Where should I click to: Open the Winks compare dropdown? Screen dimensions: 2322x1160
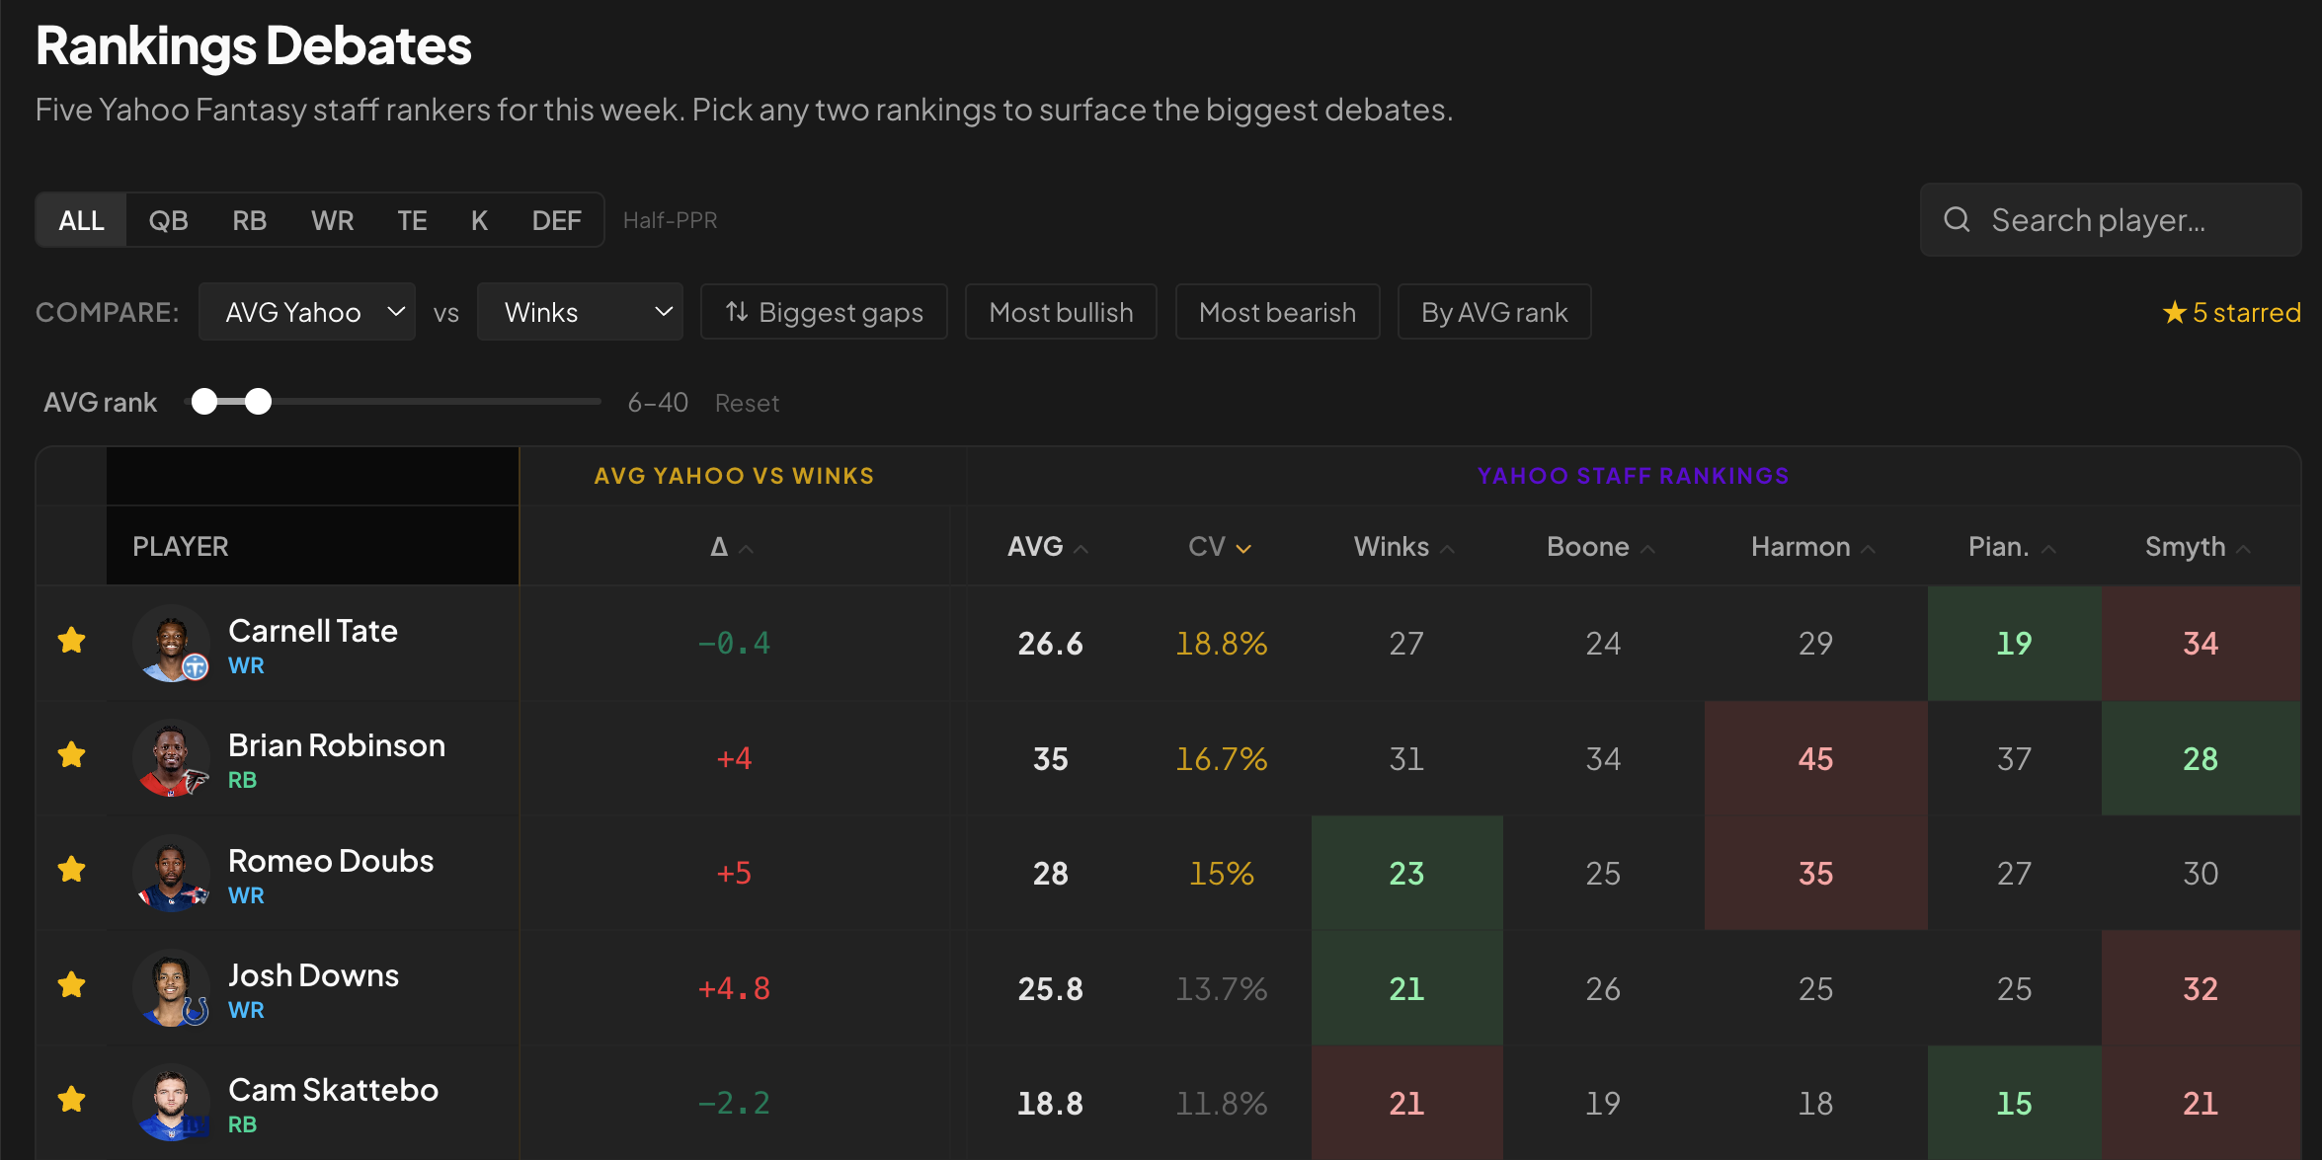580,313
